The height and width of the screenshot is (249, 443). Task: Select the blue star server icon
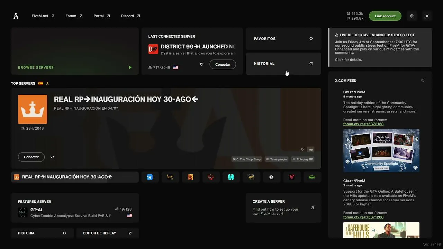pos(150,177)
